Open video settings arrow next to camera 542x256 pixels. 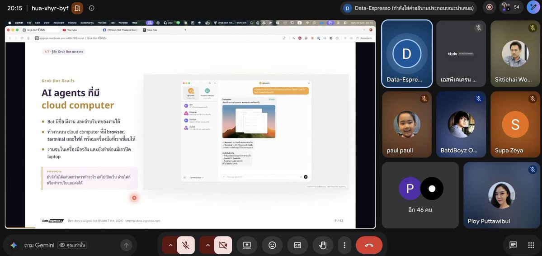[208, 245]
